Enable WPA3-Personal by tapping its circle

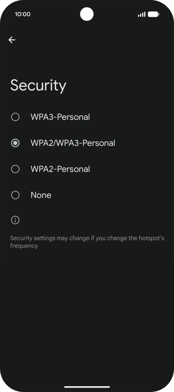15,117
